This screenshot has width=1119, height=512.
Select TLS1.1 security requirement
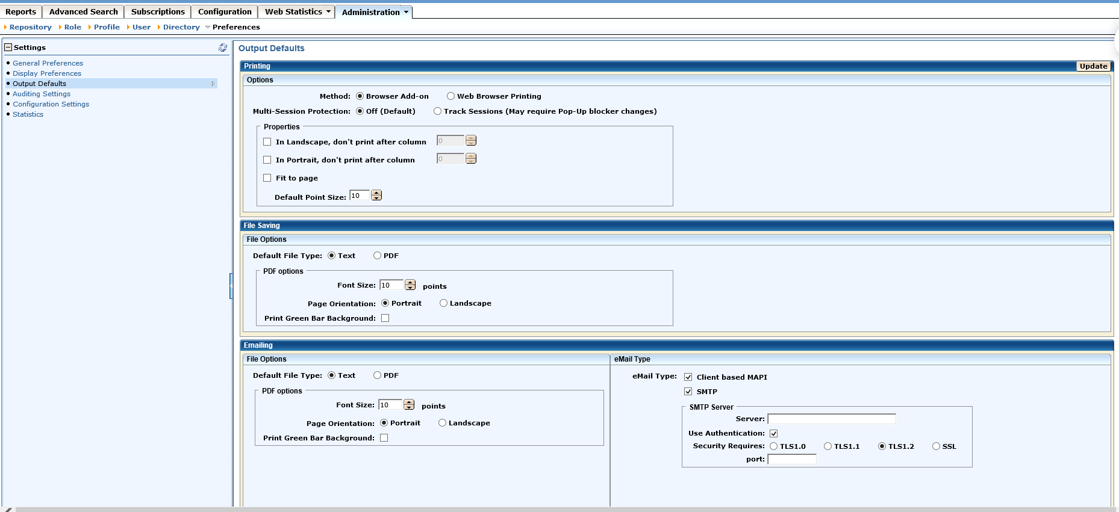click(x=828, y=446)
